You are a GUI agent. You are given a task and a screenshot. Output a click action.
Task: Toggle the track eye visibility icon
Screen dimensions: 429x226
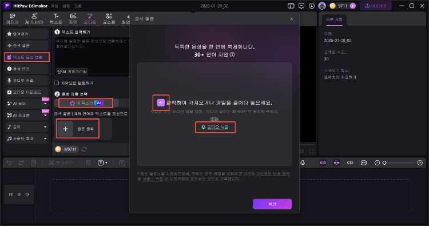click(19, 195)
